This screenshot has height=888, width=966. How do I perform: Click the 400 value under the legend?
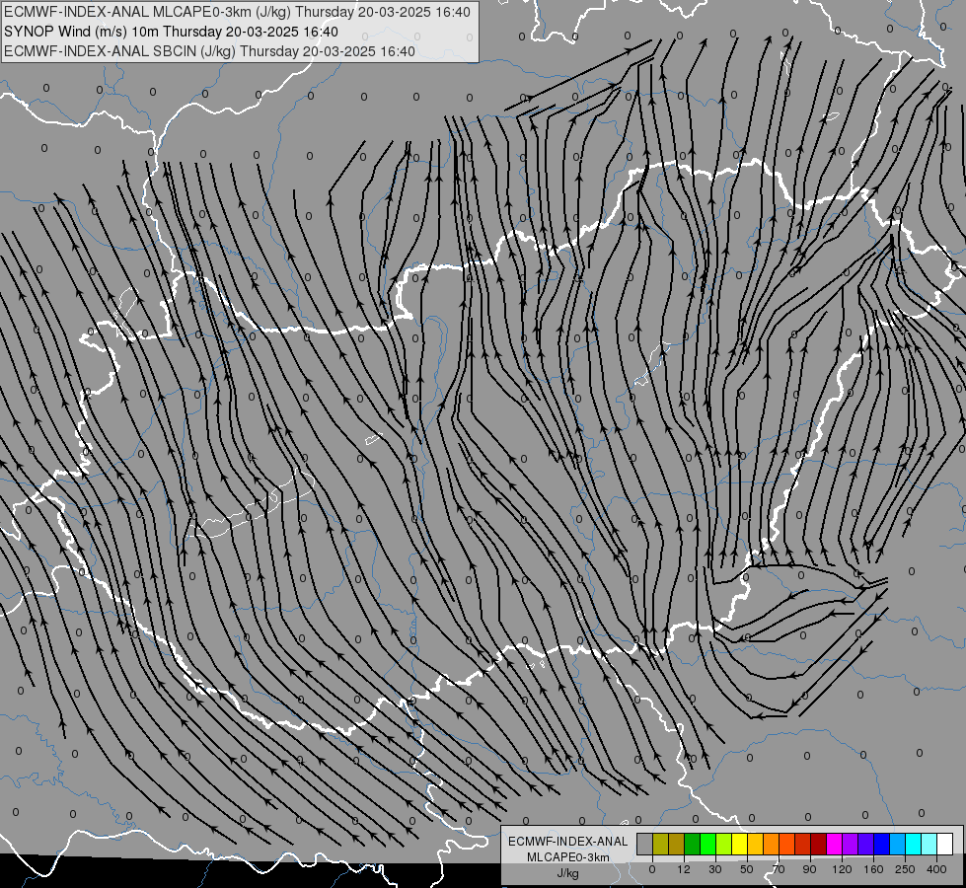point(936,869)
